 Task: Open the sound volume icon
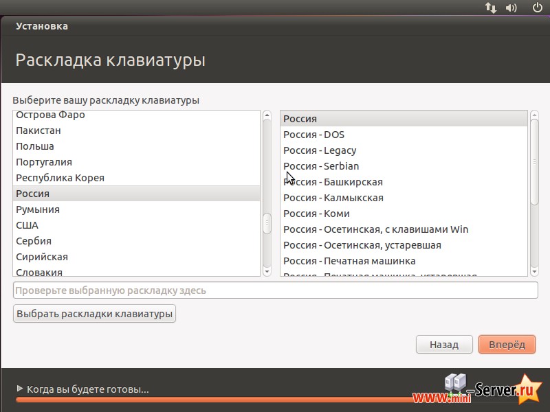click(511, 8)
